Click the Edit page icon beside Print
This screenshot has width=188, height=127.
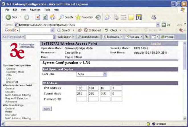point(124,17)
